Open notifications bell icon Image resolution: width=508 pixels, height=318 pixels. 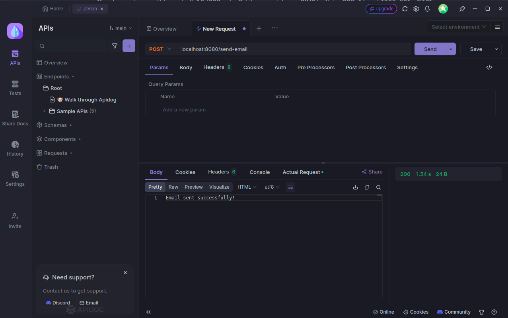(x=427, y=9)
